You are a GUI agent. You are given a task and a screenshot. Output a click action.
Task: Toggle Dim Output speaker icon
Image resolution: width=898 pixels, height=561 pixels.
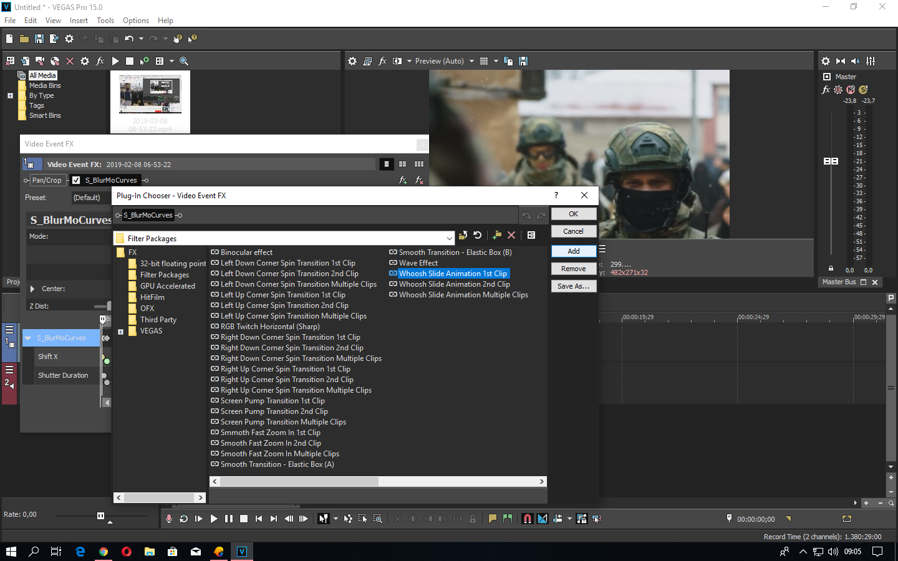(856, 61)
